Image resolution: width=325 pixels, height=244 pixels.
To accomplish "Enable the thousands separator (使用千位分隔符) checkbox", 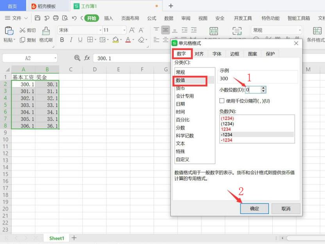I will (x=222, y=101).
